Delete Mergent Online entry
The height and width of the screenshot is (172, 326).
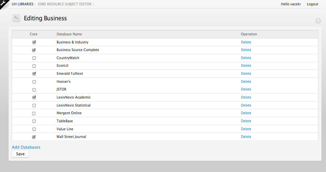pyautogui.click(x=246, y=113)
